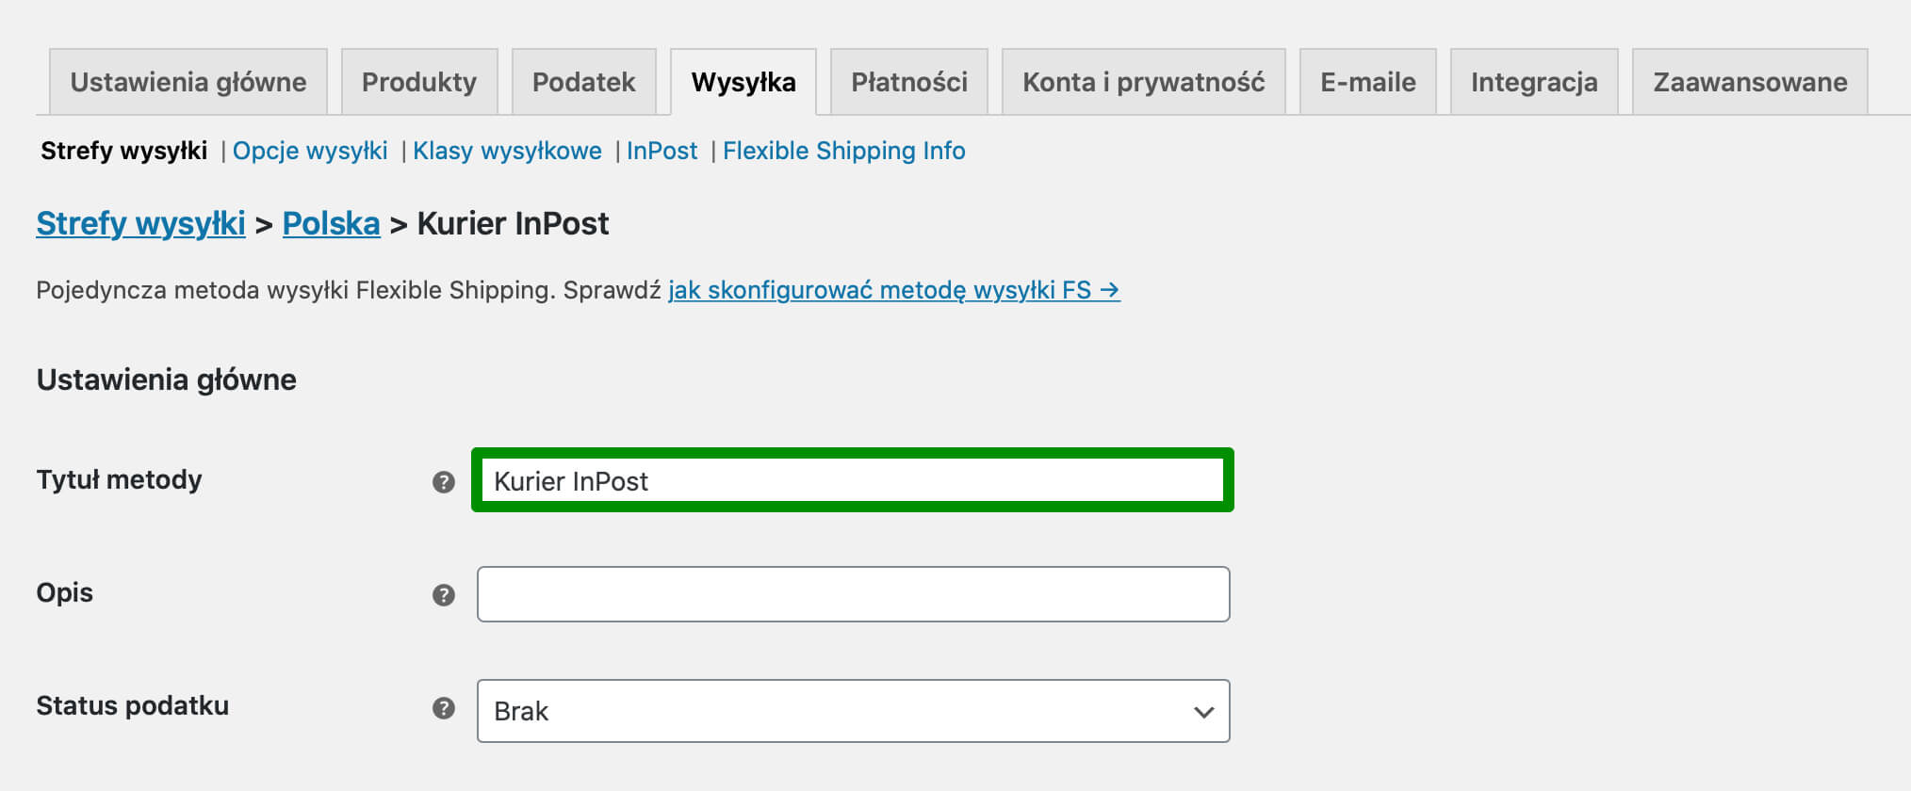The image size is (1911, 791).
Task: Switch to Konta i prywatność tab
Action: [x=1144, y=82]
